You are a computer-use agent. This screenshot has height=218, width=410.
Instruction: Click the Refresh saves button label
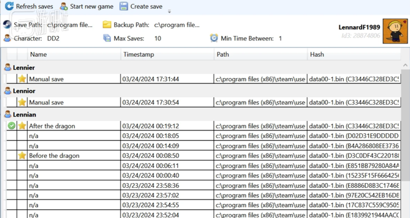click(34, 6)
